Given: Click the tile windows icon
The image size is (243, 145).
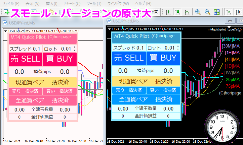Looking at the screenshot, I should (217, 12).
